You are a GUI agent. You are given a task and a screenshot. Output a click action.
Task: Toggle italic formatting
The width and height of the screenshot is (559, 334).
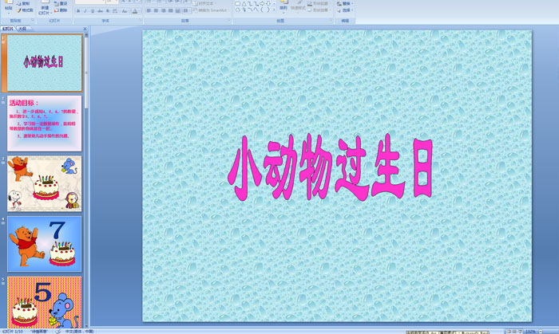[86, 11]
